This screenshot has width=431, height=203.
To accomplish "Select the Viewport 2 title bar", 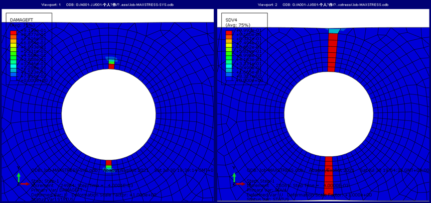I will click(323, 4).
